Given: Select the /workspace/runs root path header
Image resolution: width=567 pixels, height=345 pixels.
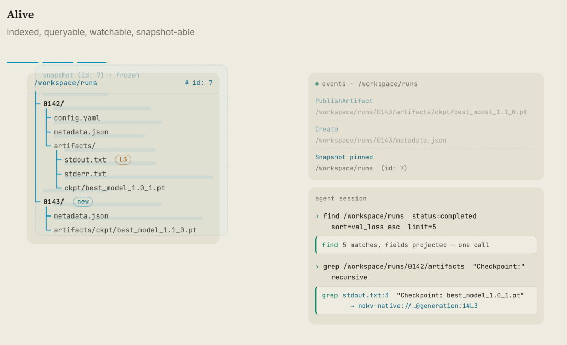Looking at the screenshot, I should (x=66, y=83).
